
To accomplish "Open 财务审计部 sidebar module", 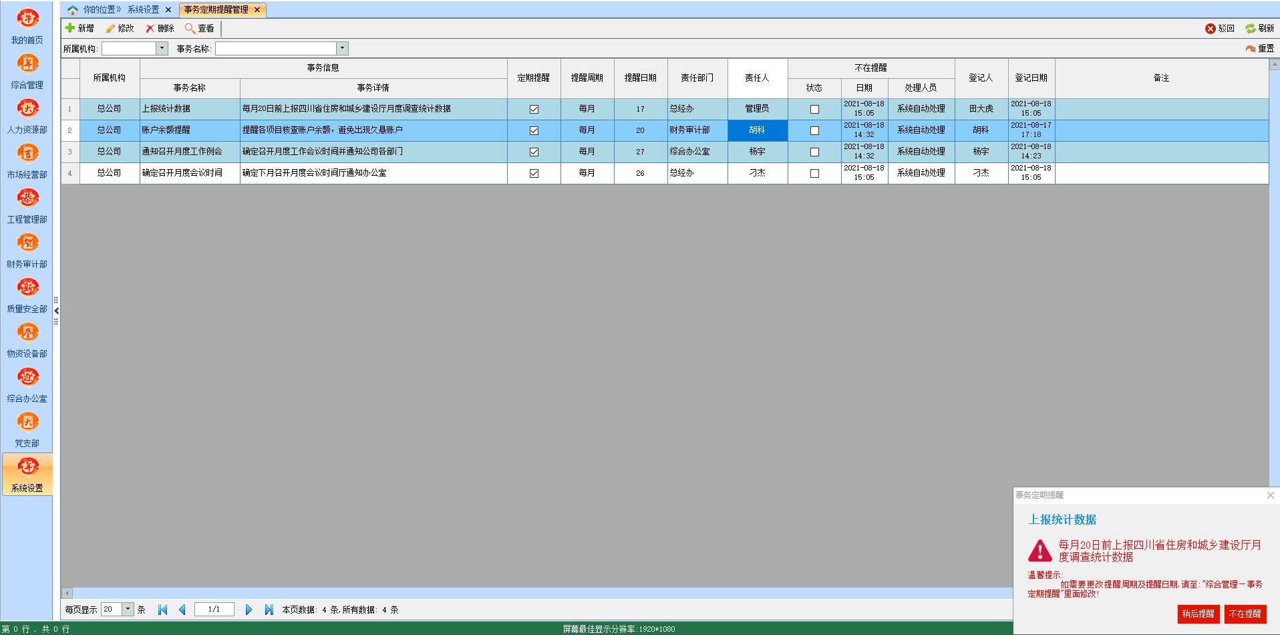I will click(27, 243).
